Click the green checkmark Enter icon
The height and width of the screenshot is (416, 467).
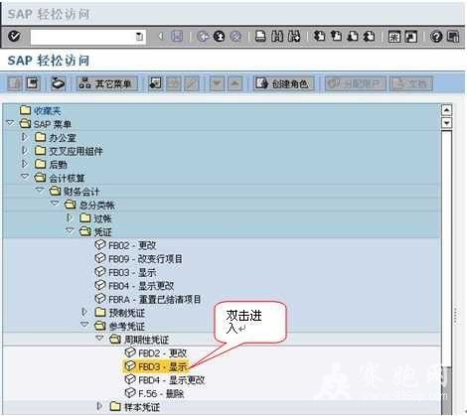14,36
